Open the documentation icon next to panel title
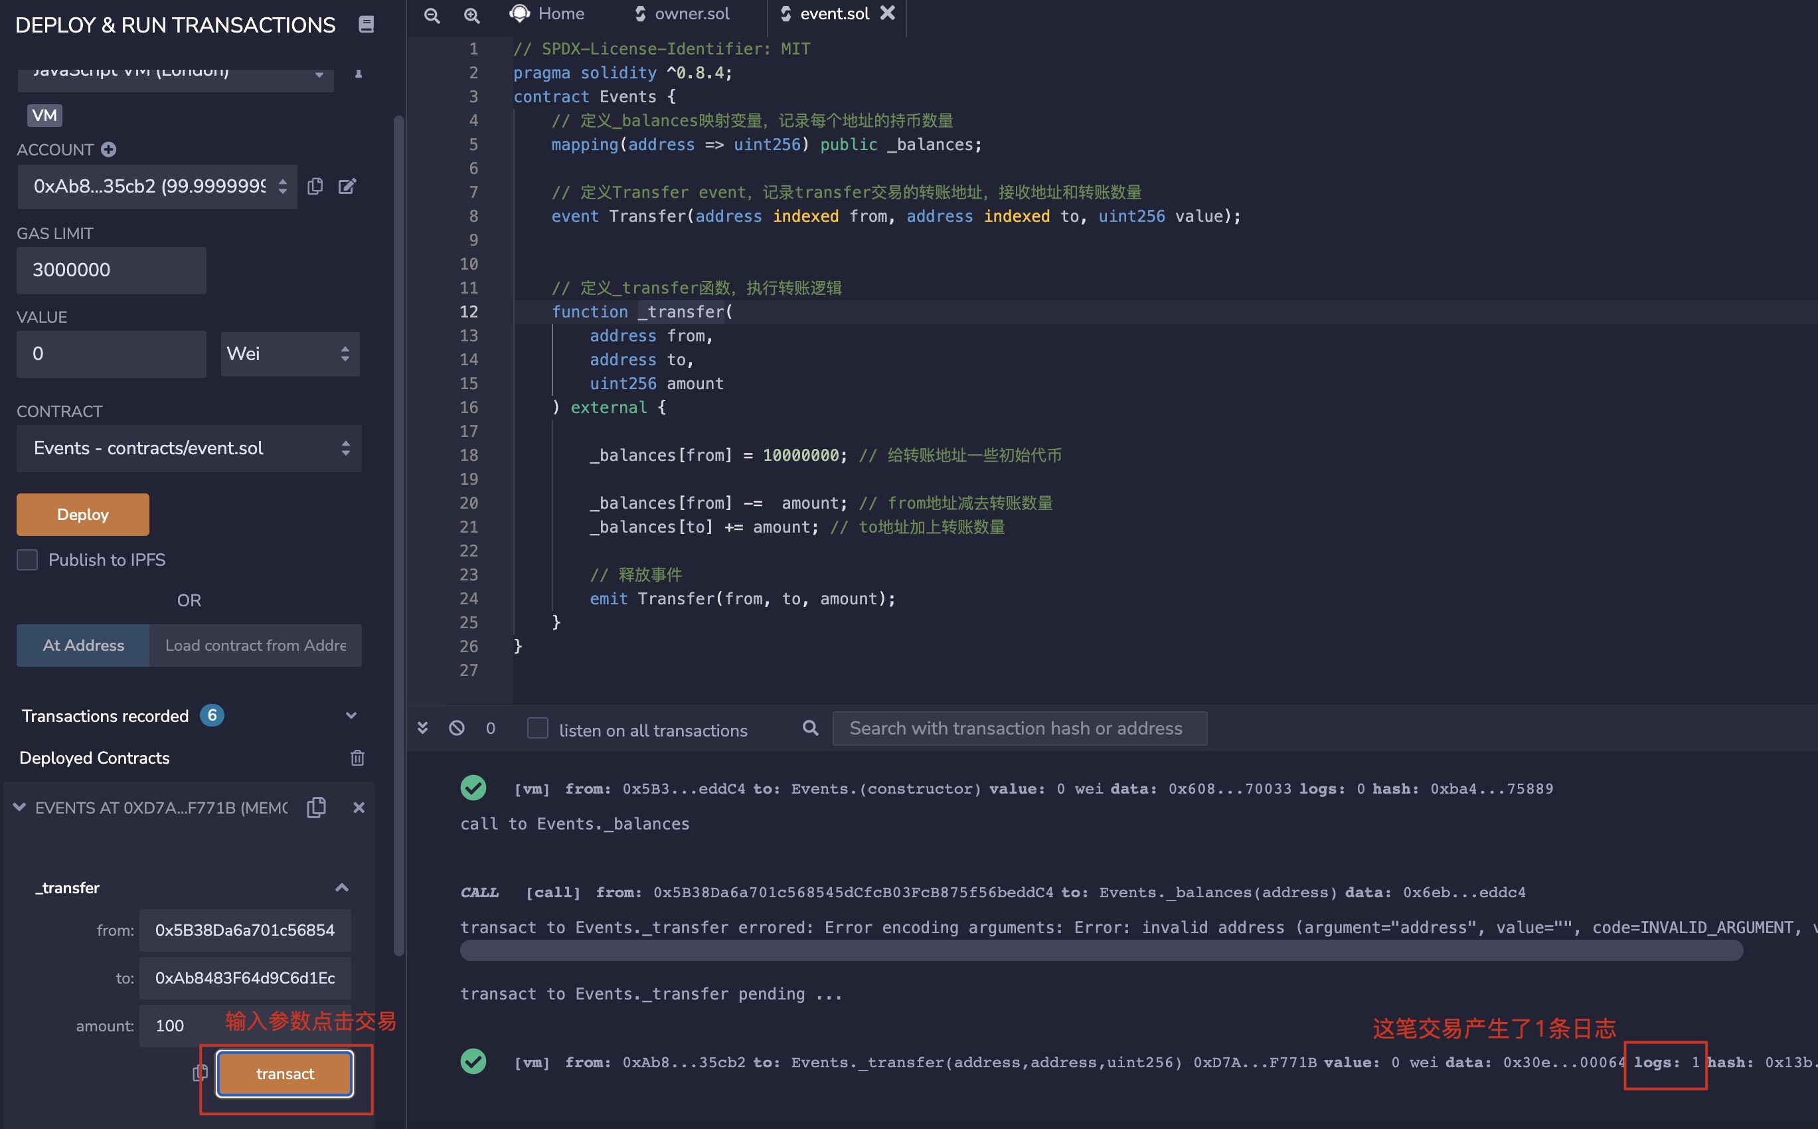 366,25
